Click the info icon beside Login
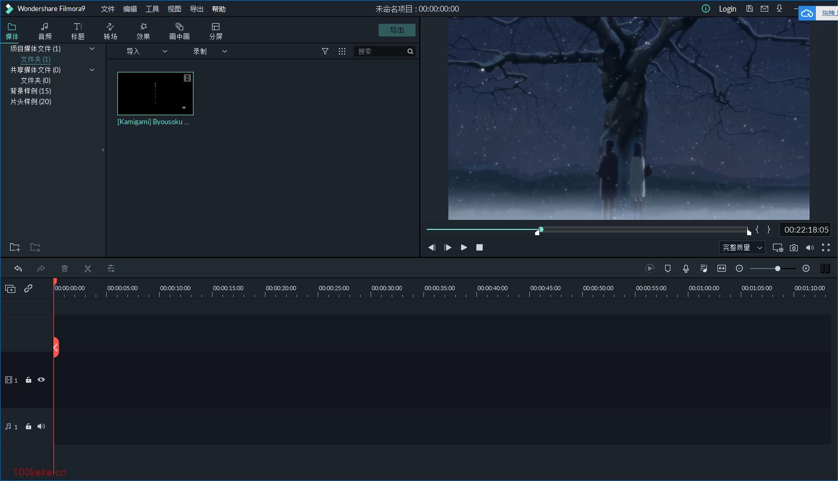 coord(706,8)
